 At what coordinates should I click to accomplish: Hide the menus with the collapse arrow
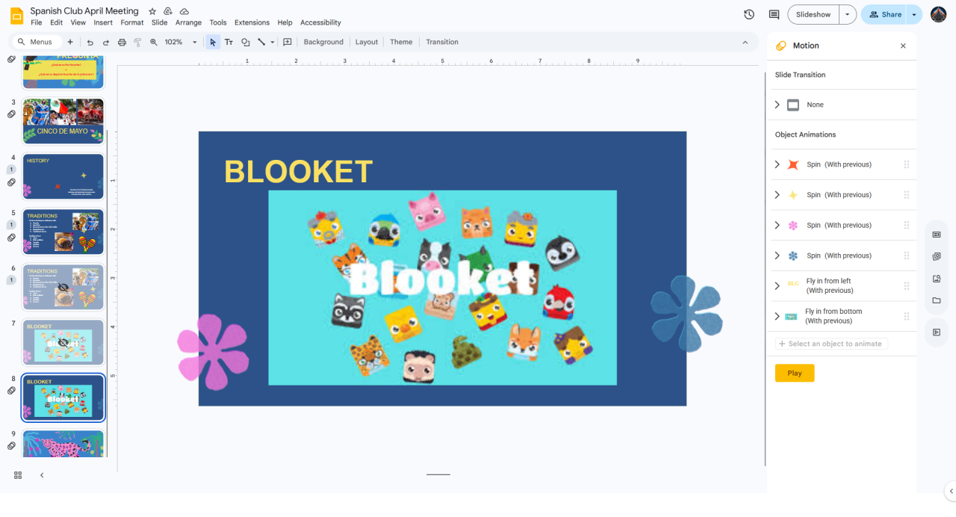(x=745, y=43)
